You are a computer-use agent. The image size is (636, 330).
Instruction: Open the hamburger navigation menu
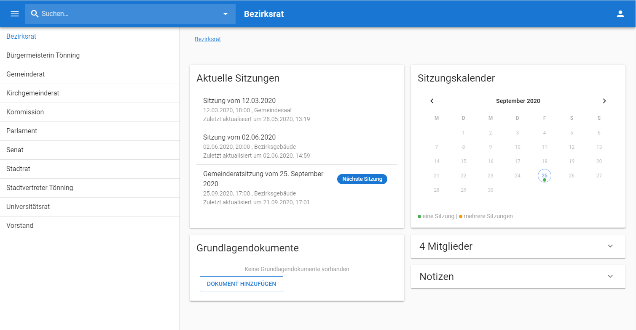tap(15, 14)
